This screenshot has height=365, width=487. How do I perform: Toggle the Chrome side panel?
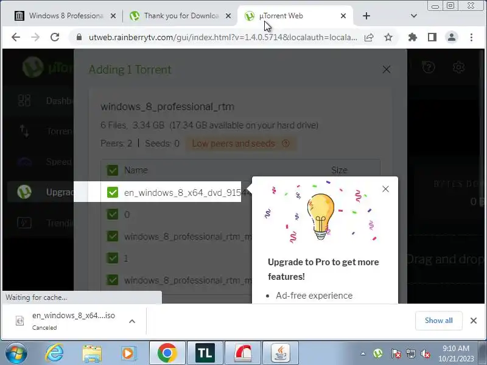click(432, 38)
